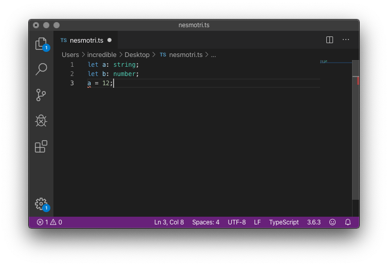
Task: Open the Explorer view in activity bar
Action: coord(41,44)
